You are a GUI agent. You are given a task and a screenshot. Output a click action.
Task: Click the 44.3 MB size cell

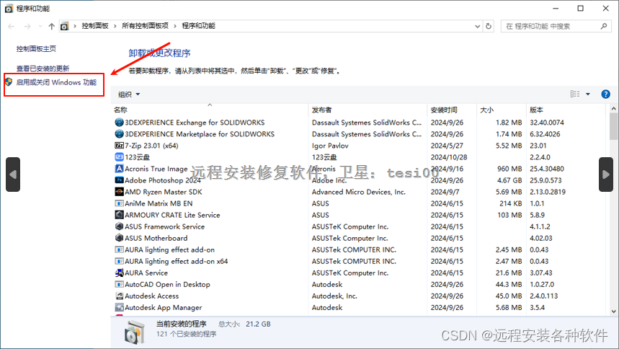(x=509, y=285)
